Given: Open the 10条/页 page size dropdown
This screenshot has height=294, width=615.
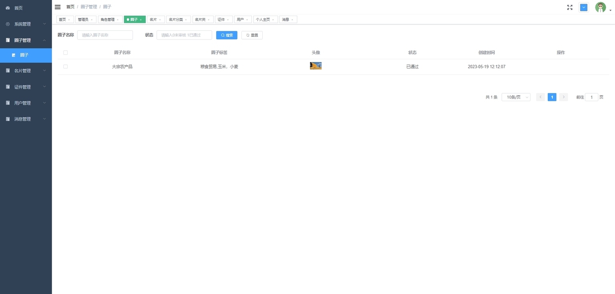Looking at the screenshot, I should (x=516, y=97).
